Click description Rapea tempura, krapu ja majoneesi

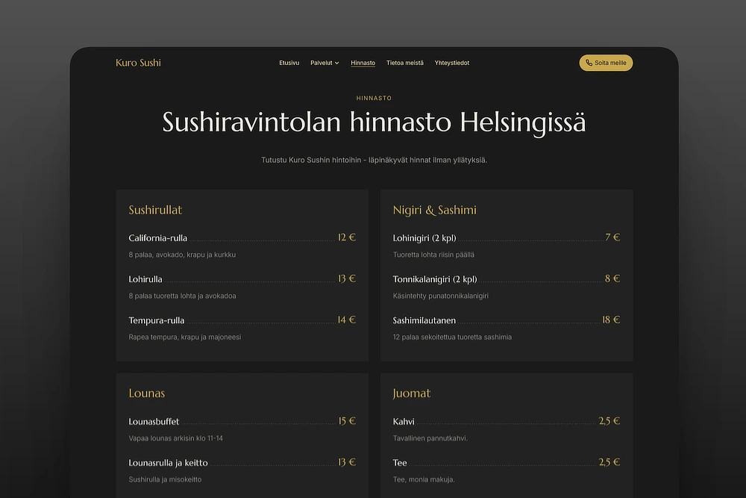click(184, 337)
